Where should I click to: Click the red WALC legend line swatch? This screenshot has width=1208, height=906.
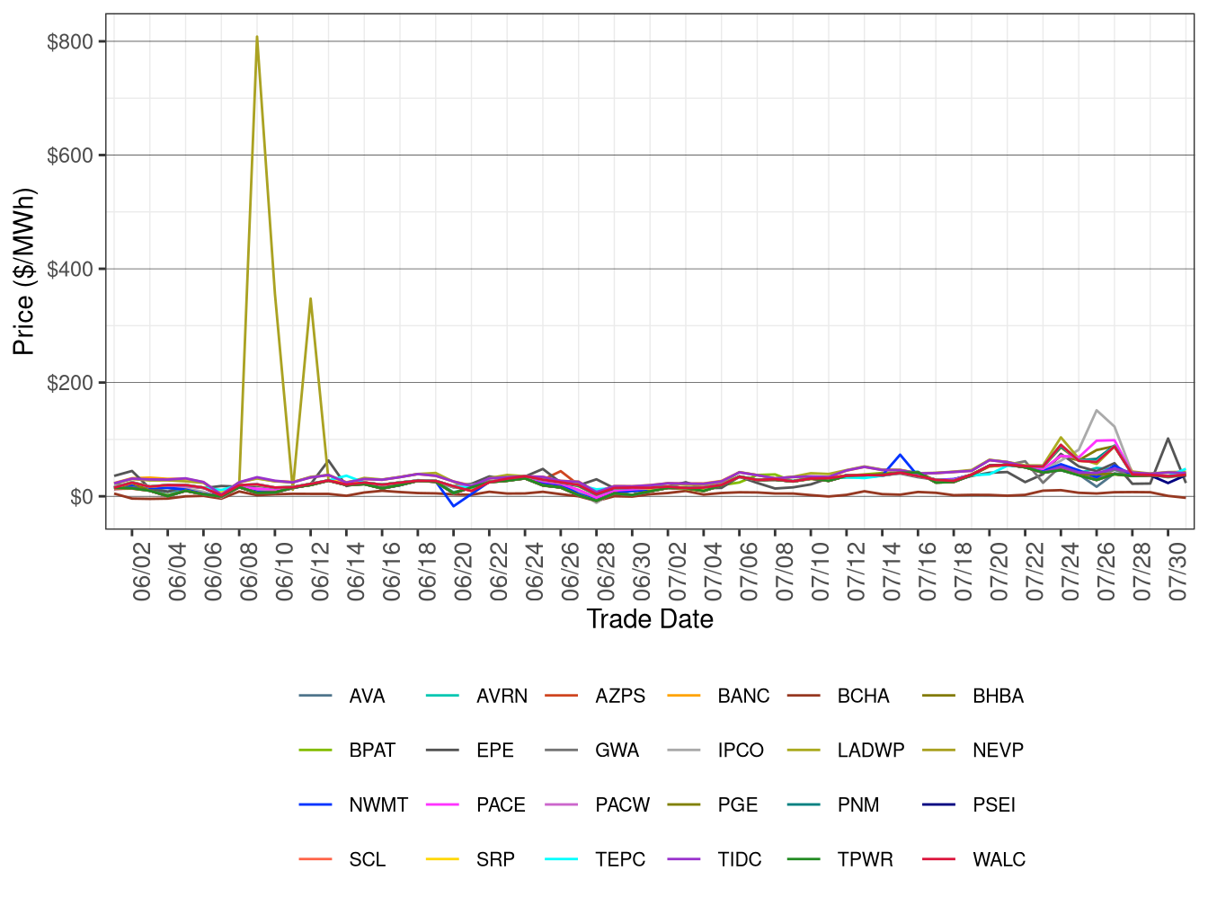click(939, 859)
